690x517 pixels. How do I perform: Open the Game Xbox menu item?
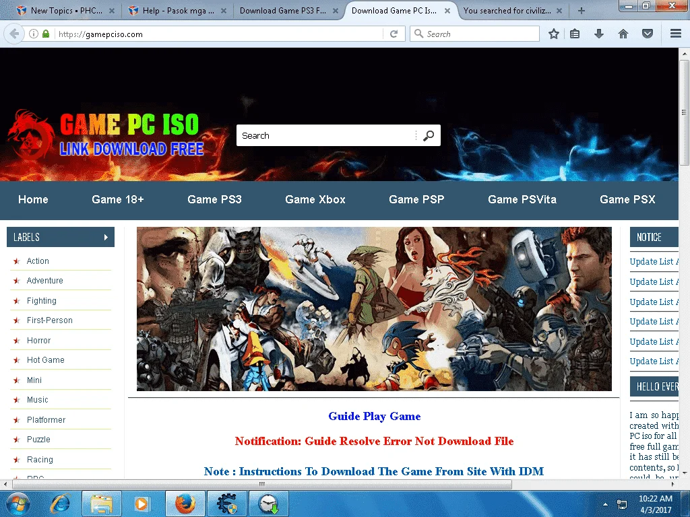click(315, 199)
